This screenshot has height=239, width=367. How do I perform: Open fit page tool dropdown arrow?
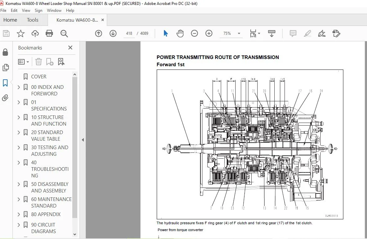coord(259,33)
